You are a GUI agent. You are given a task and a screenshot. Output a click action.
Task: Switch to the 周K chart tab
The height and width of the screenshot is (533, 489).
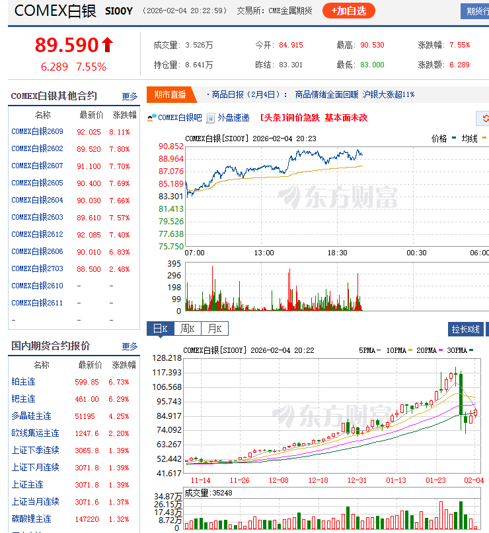tap(187, 329)
